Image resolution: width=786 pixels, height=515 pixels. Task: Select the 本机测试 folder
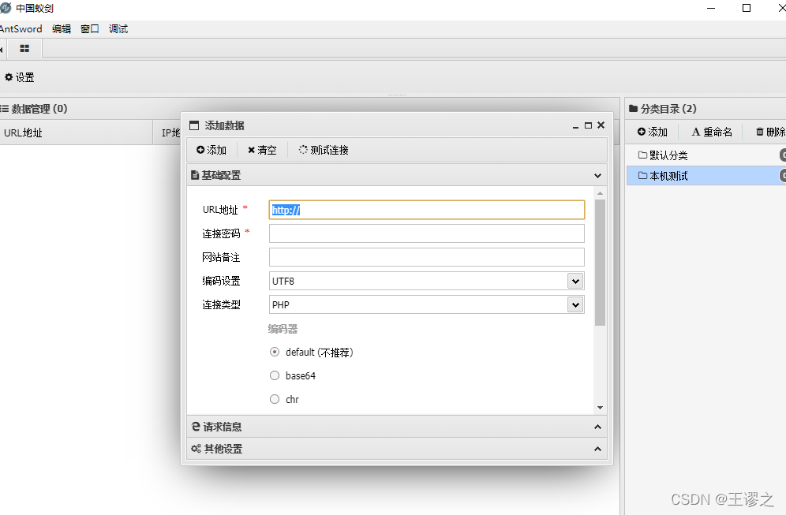pos(706,176)
